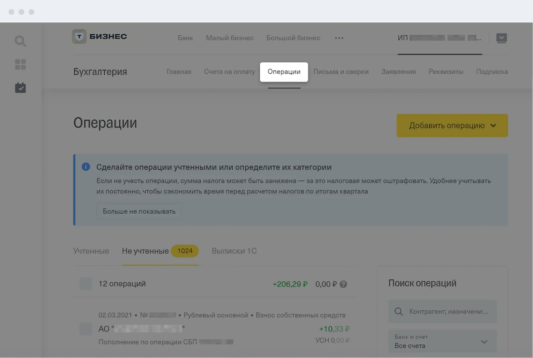Switch to the Учтенные tab

(x=91, y=251)
